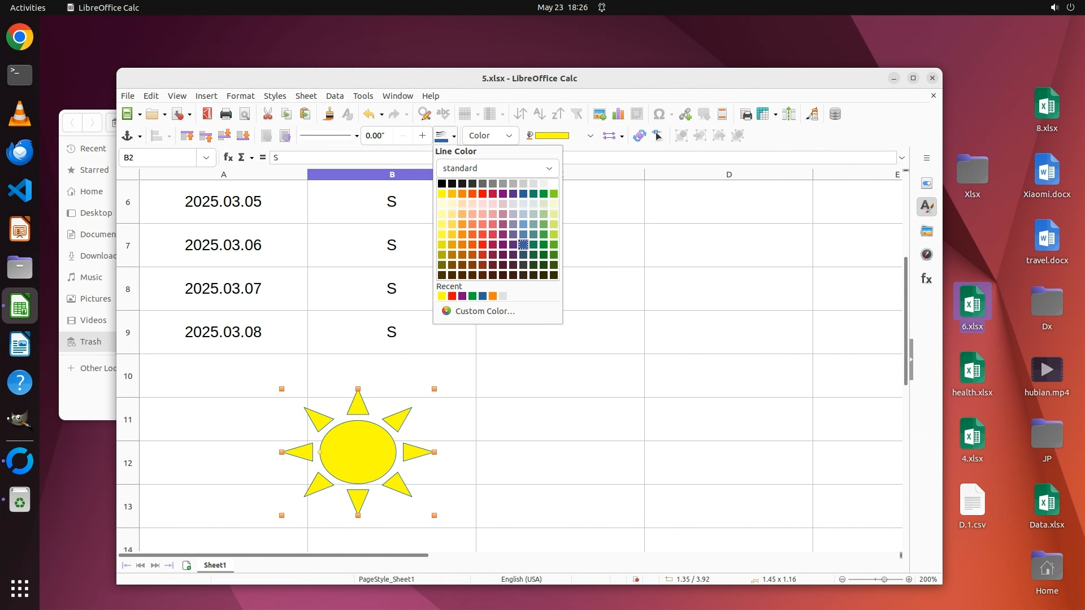Open the sidebar Navigator compass icon
The image size is (1085, 610).
point(927,255)
